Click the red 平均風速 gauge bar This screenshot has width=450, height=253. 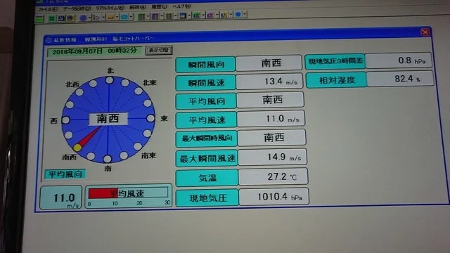pos(103,193)
